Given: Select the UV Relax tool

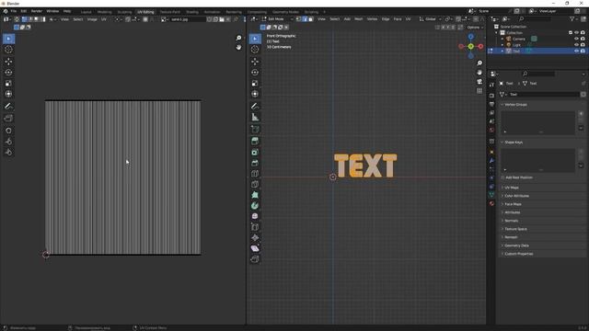Looking at the screenshot, I should click(x=8, y=142).
